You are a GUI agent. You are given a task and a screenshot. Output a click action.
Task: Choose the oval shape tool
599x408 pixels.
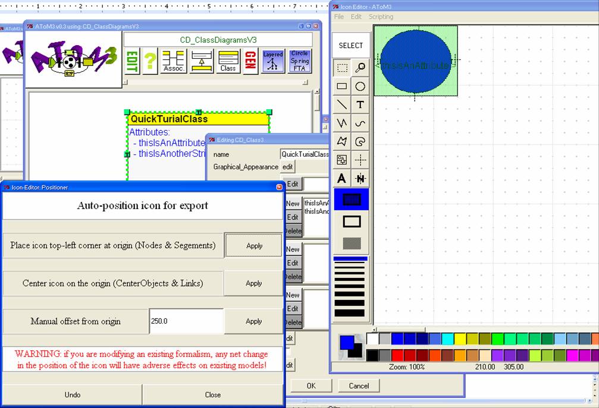[x=360, y=86]
